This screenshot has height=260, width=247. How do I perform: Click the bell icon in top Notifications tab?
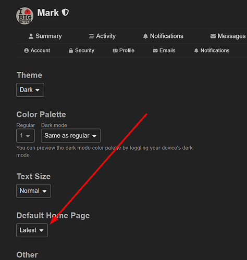pos(145,36)
